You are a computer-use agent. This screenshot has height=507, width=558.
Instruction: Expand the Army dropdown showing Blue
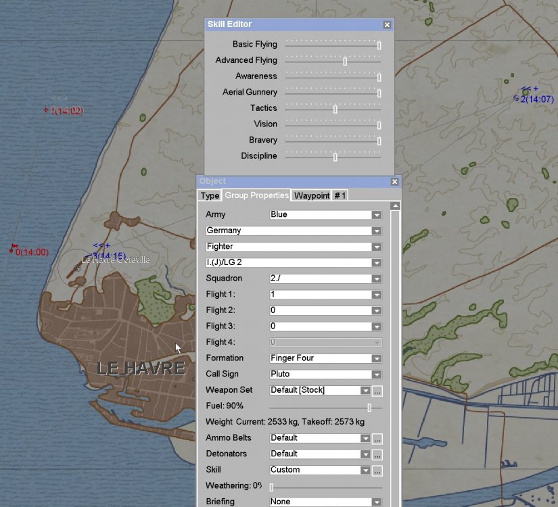coord(376,215)
